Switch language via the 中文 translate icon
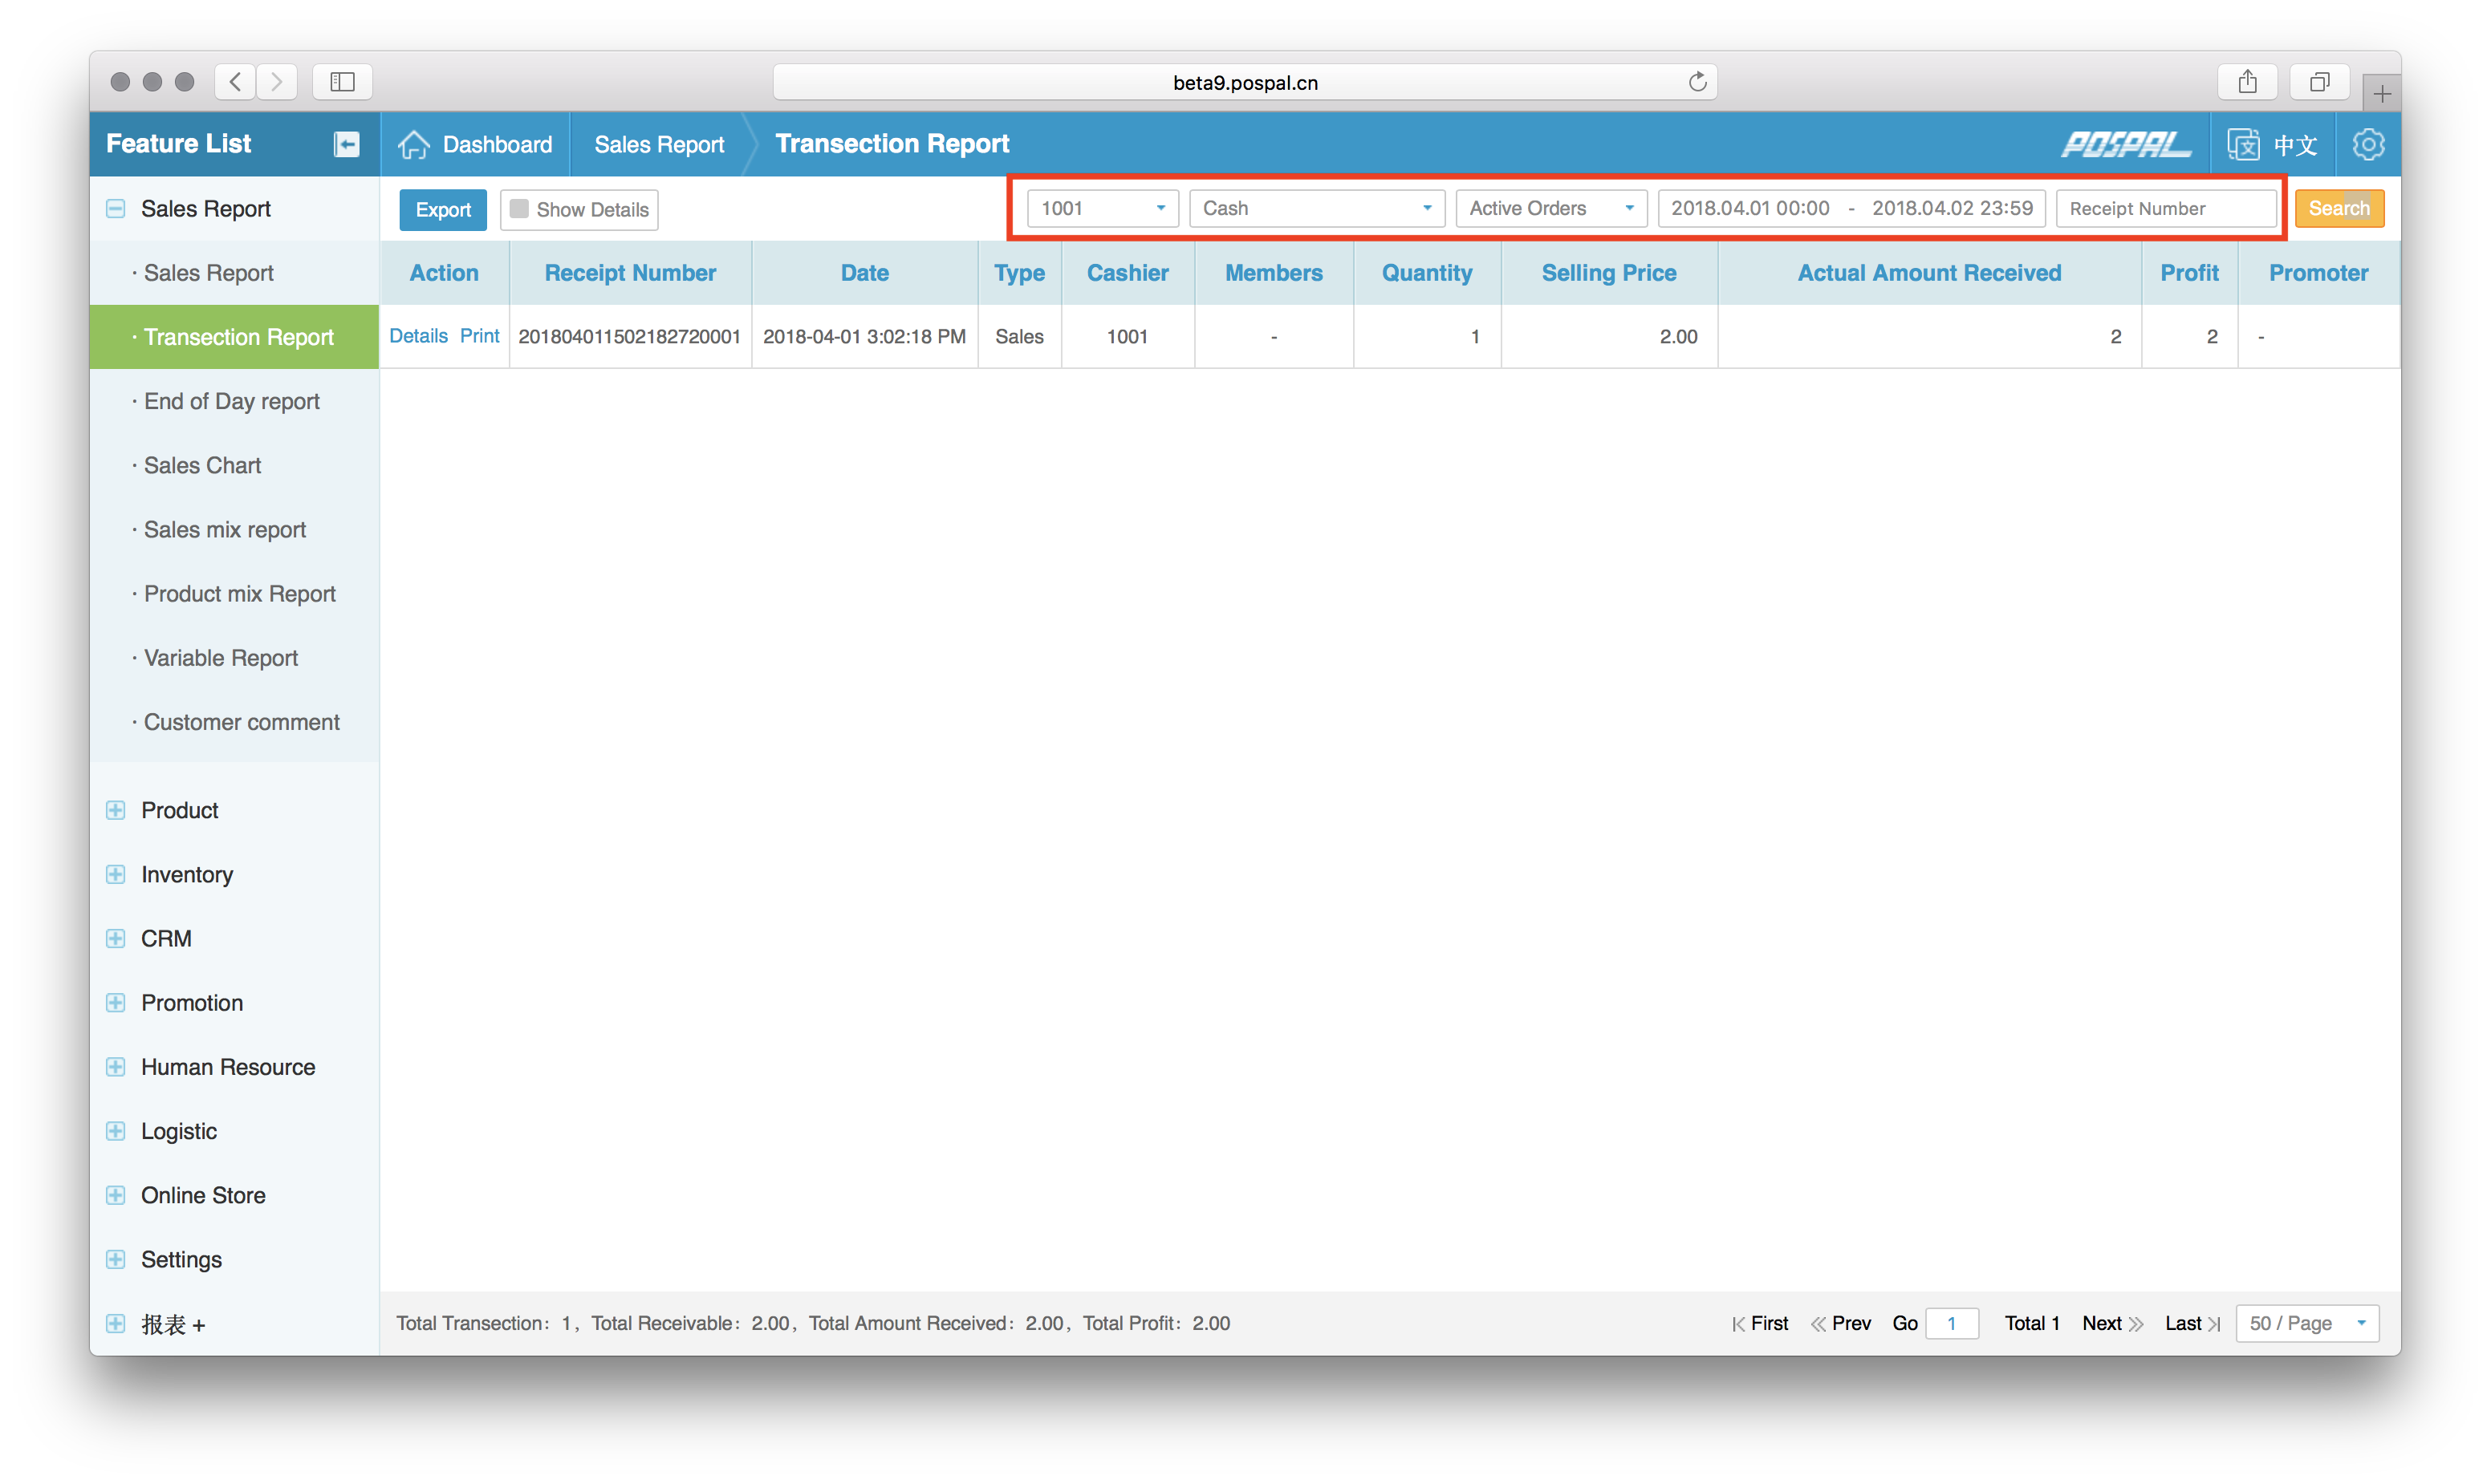This screenshot has width=2491, height=1484. [x=2243, y=144]
